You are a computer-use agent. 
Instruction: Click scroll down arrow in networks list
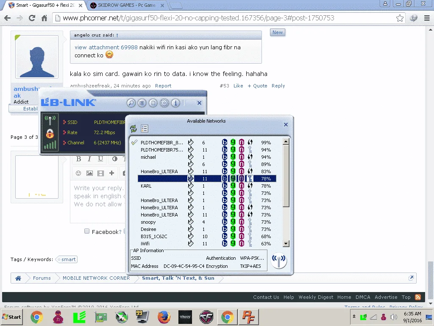click(286, 244)
